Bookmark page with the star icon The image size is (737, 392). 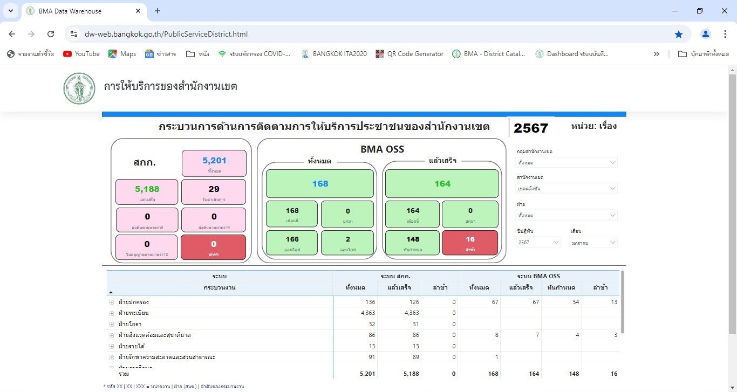coord(678,34)
